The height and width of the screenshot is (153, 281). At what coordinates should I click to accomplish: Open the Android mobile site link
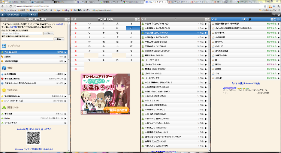coord(34,129)
